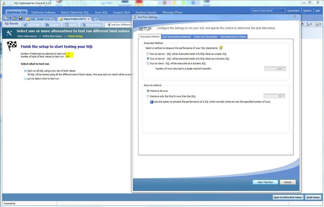Click the Finish Setup breadcrumb step
324x207 pixels.
click(x=75, y=36)
